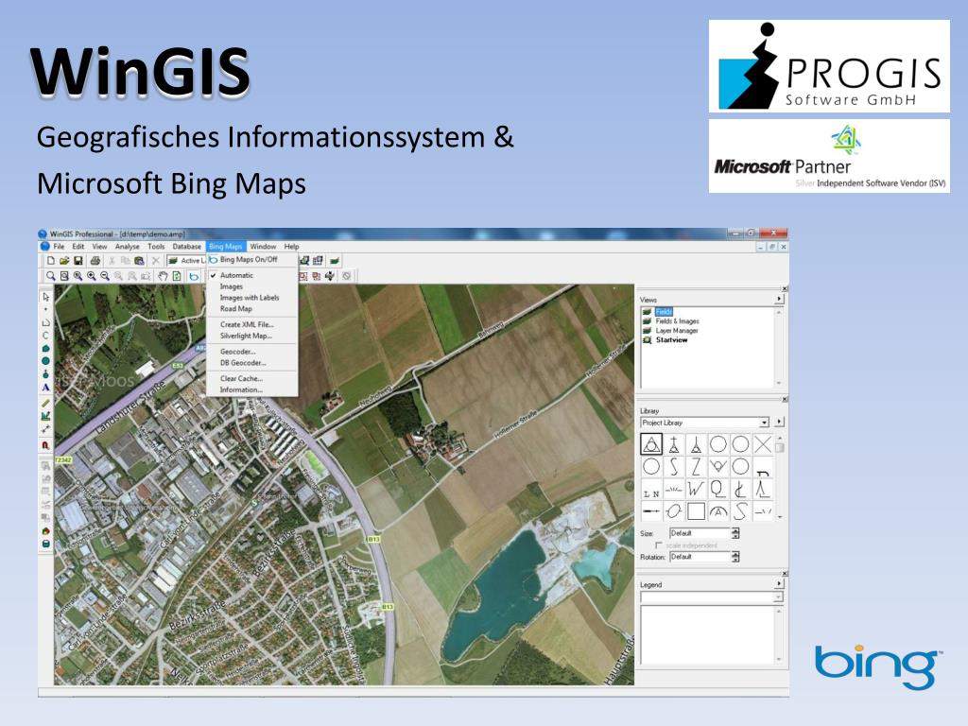
Task: Click the magnifier Zoom tool icon
Action: point(51,276)
